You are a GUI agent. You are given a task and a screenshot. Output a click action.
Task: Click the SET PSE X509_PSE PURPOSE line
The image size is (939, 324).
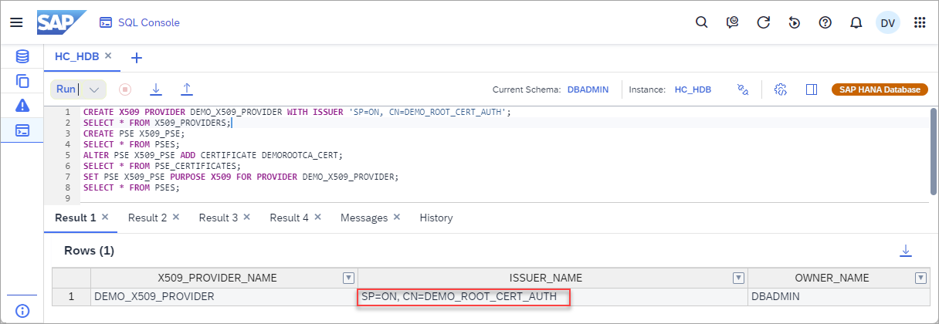tap(240, 177)
